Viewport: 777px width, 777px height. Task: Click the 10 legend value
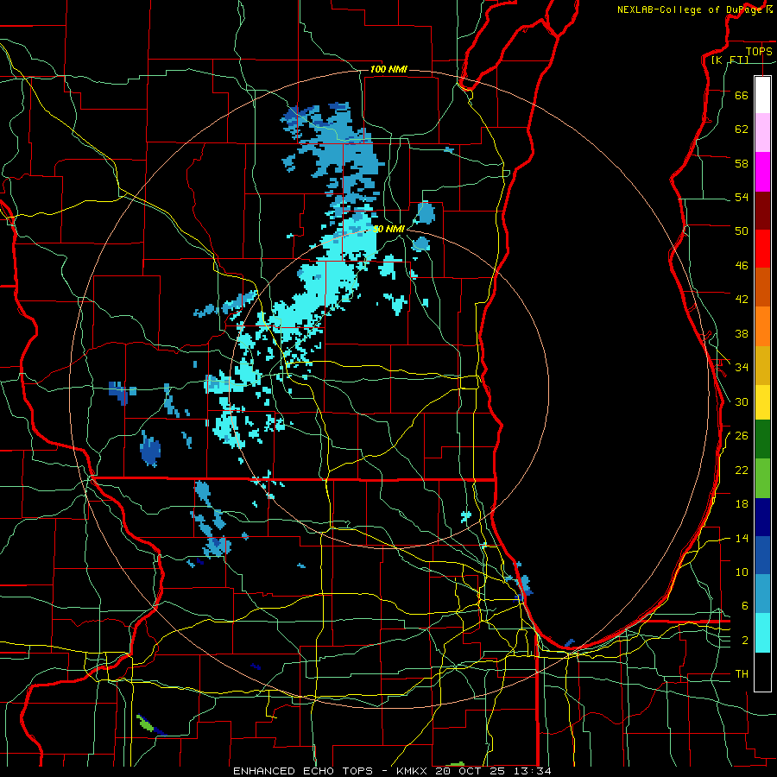(742, 572)
